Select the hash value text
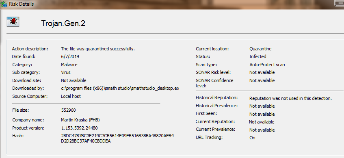 117,139
